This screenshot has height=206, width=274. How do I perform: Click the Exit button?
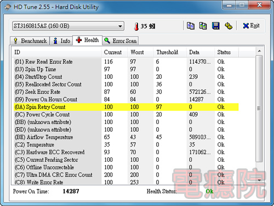(x=251, y=26)
